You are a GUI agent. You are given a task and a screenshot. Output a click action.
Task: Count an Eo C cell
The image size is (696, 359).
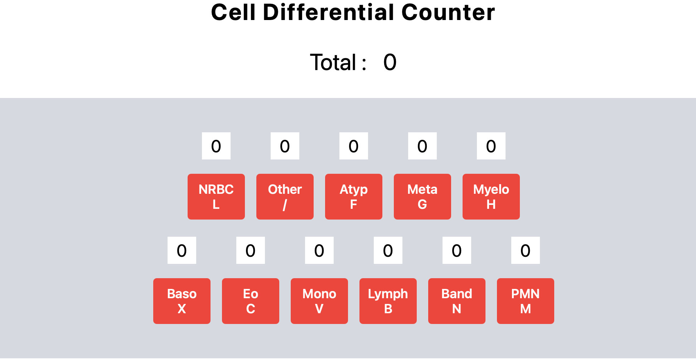click(251, 301)
